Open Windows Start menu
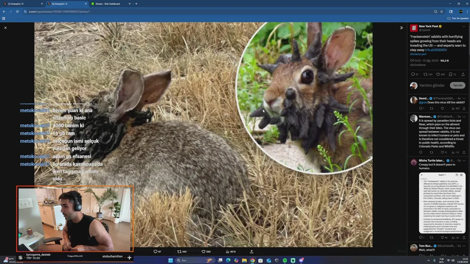 [x=170, y=260]
